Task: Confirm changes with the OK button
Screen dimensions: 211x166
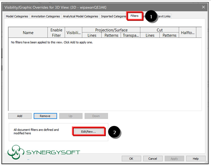Action: pyautogui.click(x=131, y=159)
